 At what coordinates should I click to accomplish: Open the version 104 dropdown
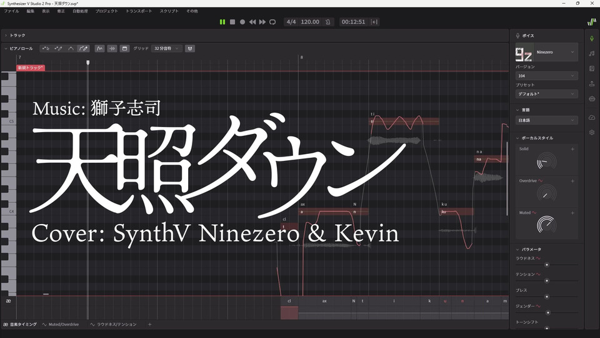[546, 76]
